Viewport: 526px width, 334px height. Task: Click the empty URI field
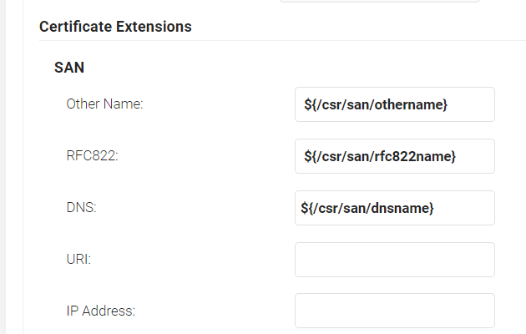394,260
